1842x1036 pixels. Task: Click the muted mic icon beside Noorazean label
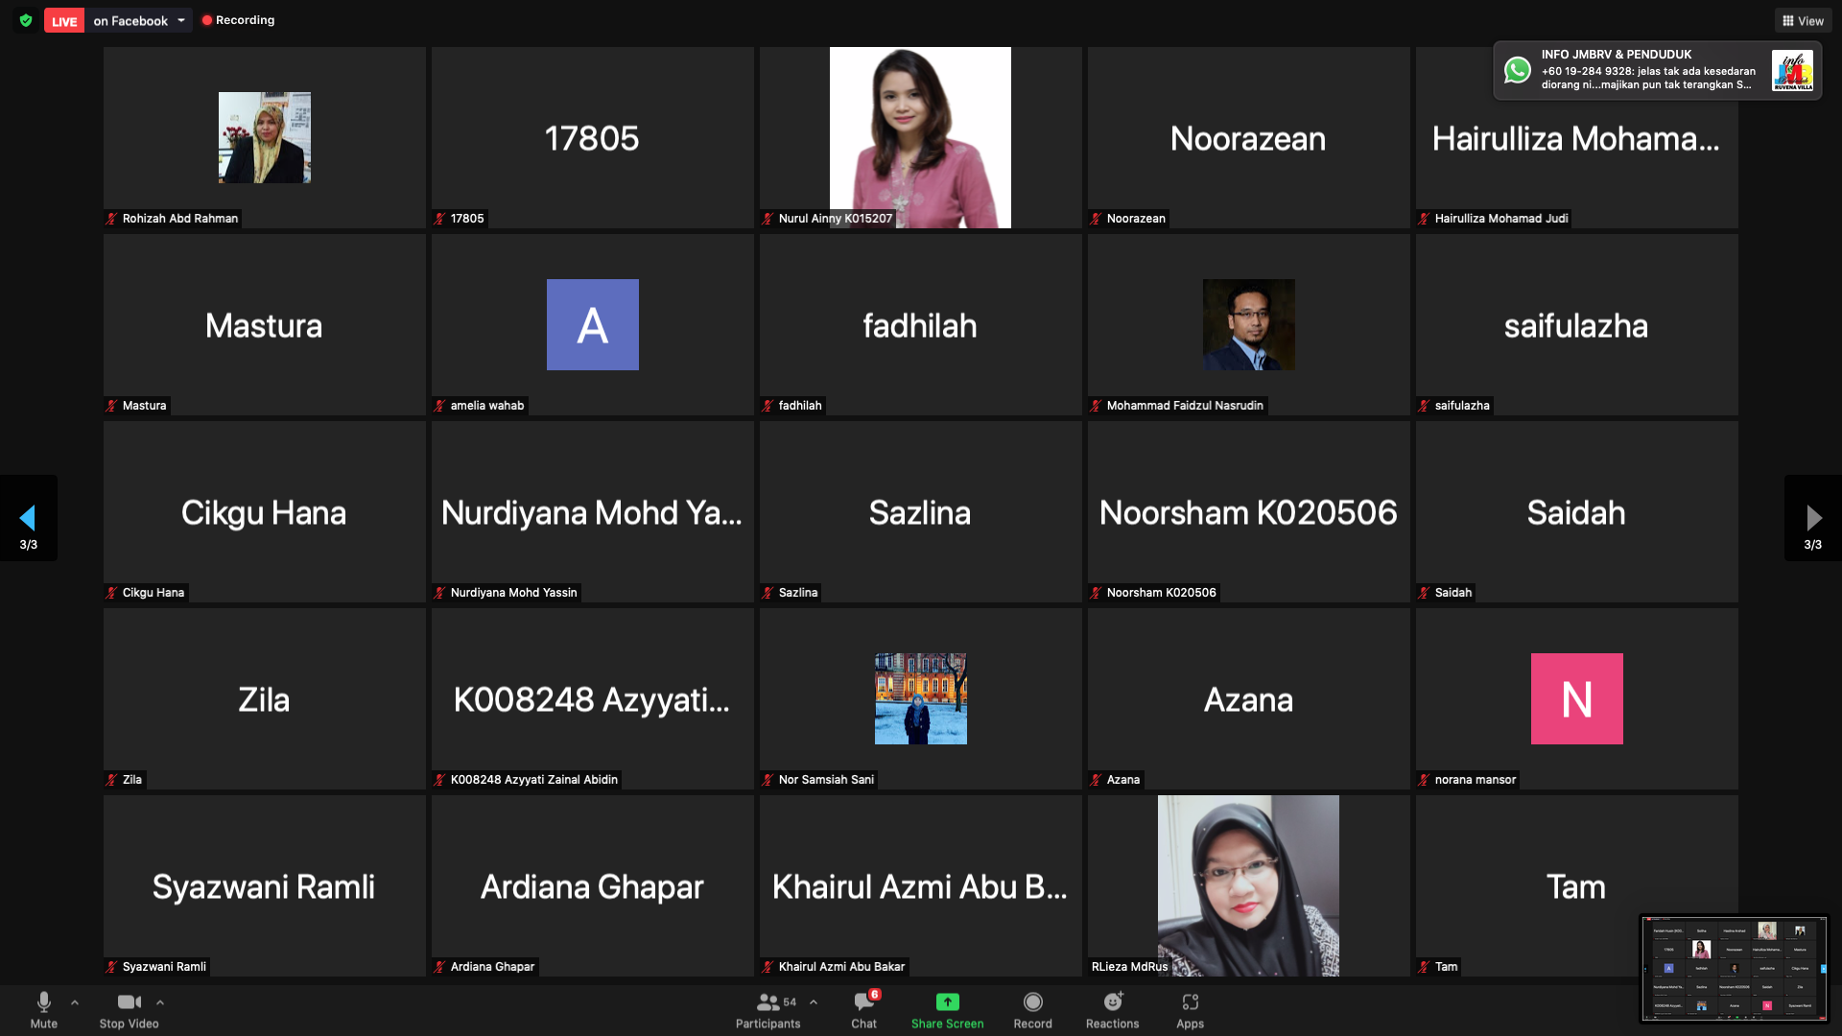[x=1096, y=219]
